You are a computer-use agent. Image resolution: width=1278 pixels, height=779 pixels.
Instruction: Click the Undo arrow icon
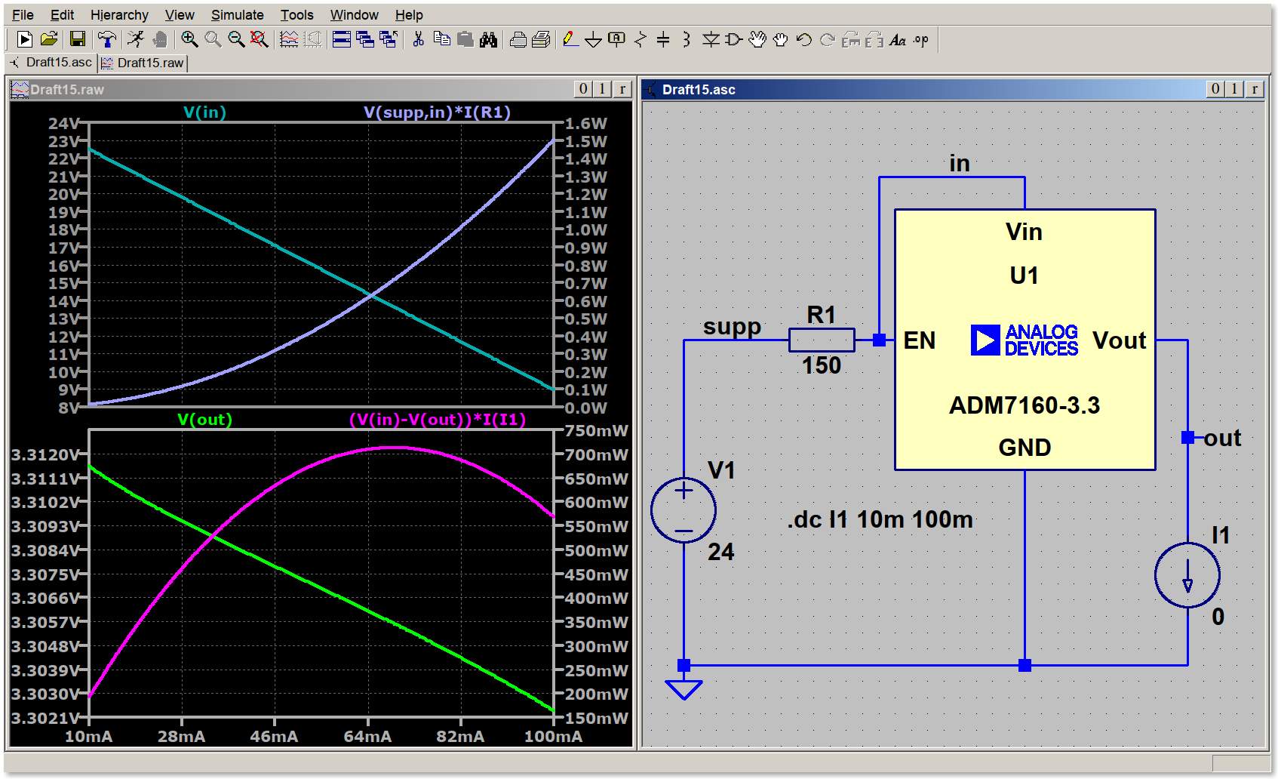804,40
